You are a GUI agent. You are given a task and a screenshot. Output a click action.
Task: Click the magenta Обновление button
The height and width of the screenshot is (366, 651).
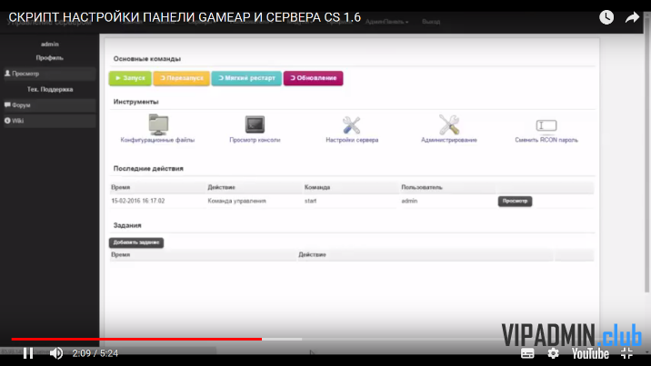tap(313, 78)
